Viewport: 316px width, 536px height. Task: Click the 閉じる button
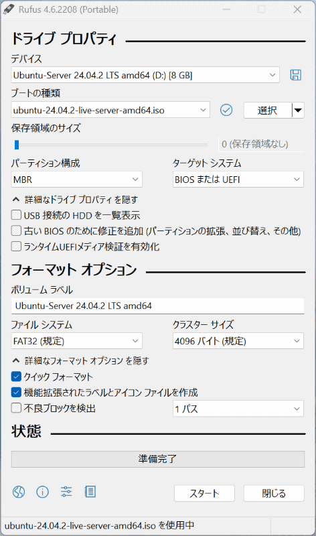[x=274, y=493]
